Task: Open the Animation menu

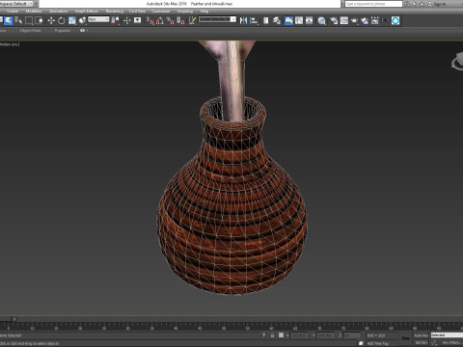Action: click(x=58, y=12)
